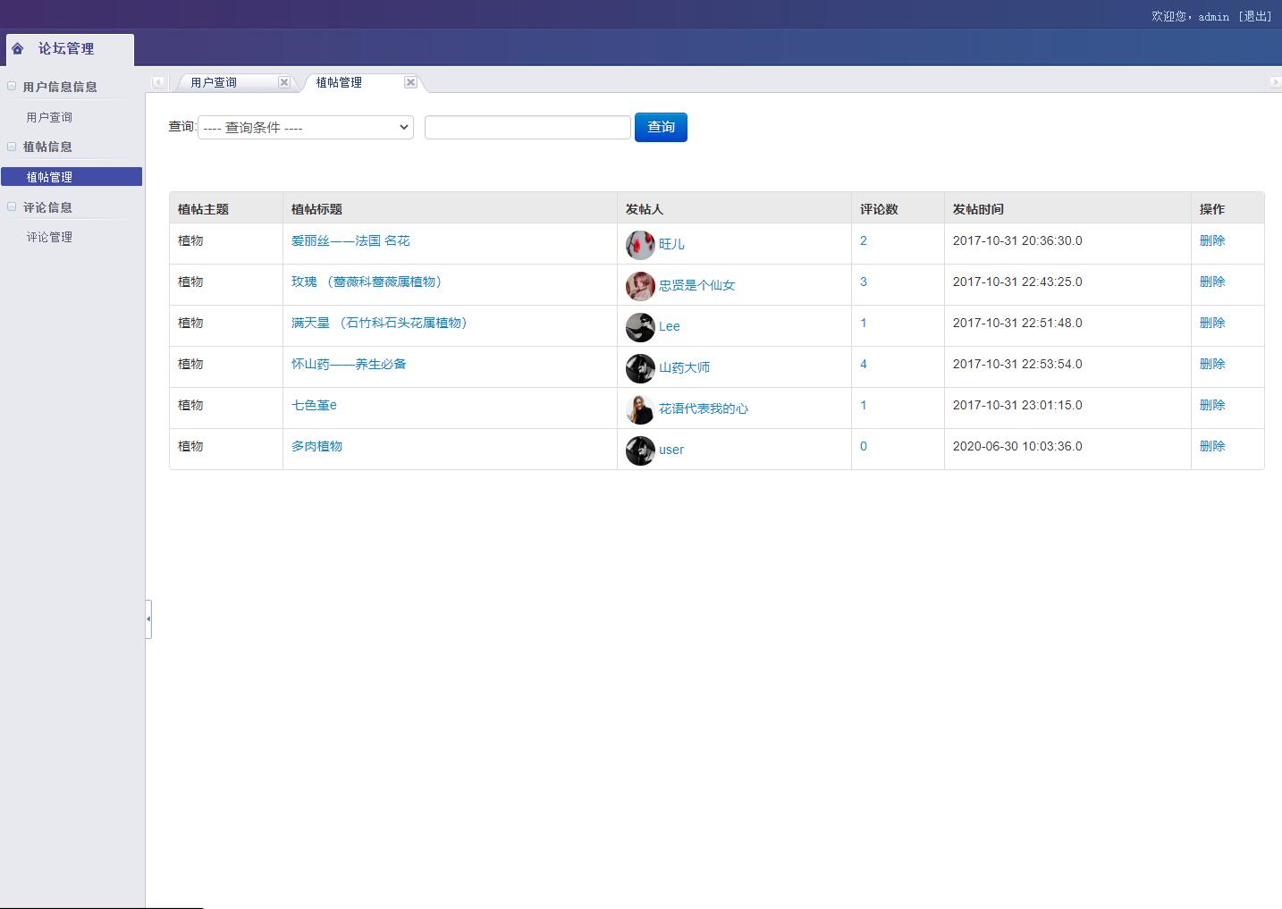Click inside the search text input field
Screen dimensions: 1282x909
point(527,126)
